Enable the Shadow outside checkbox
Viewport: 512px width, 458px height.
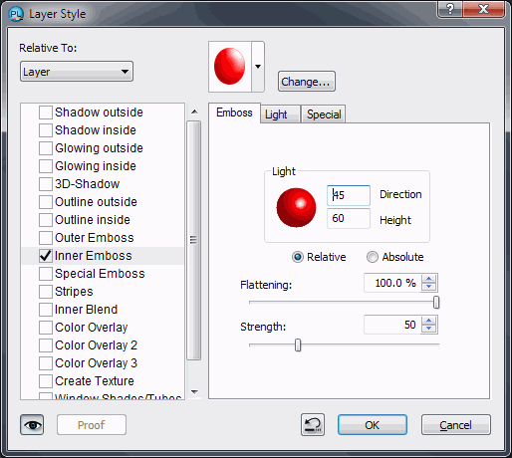tap(46, 113)
